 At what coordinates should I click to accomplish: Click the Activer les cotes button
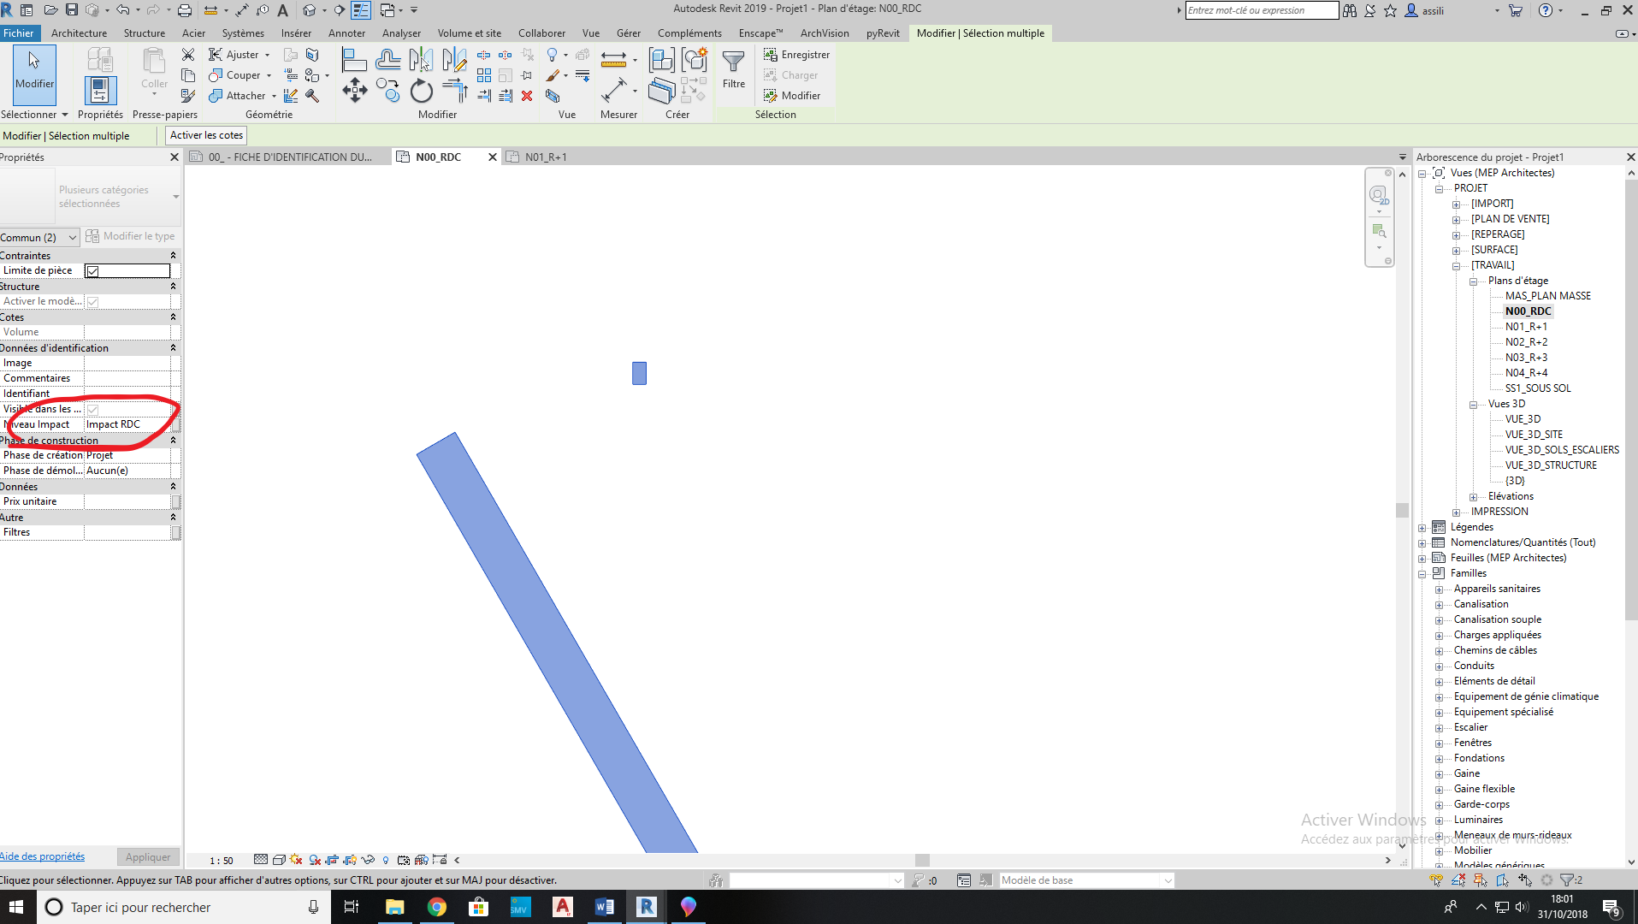click(206, 135)
